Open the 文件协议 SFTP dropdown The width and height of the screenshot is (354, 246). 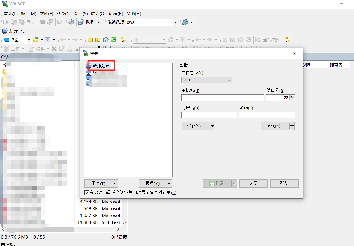(x=206, y=80)
